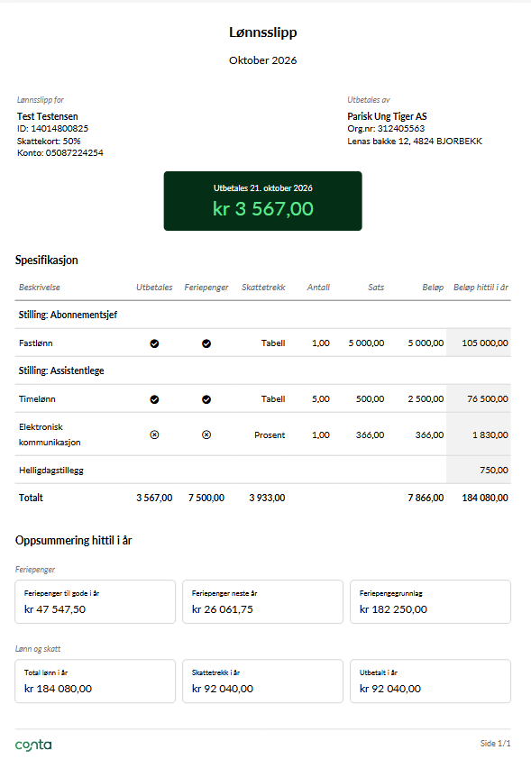
Task: Click the year-to-date value 1 830,00
Action: pos(490,434)
